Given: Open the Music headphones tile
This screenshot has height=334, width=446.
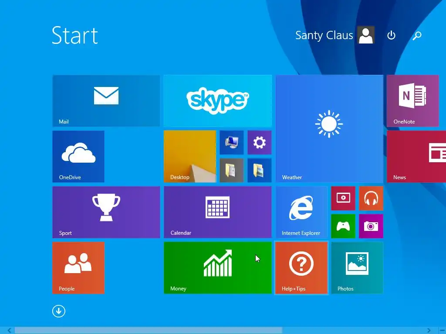Looking at the screenshot, I should click(x=371, y=198).
